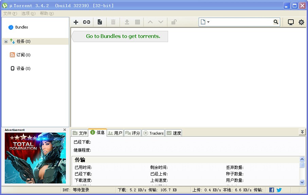The height and width of the screenshot is (195, 308).
Task: Click the info pane scroll up arrow
Action: [302, 159]
